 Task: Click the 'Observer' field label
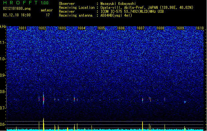click(x=67, y=4)
